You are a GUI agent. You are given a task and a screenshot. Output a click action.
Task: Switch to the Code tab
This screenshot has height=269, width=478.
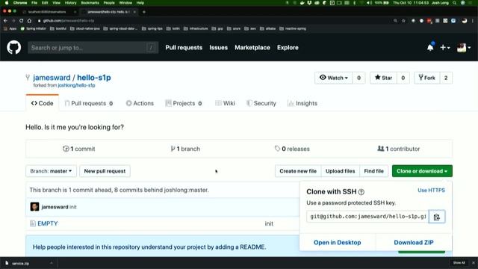(x=43, y=103)
